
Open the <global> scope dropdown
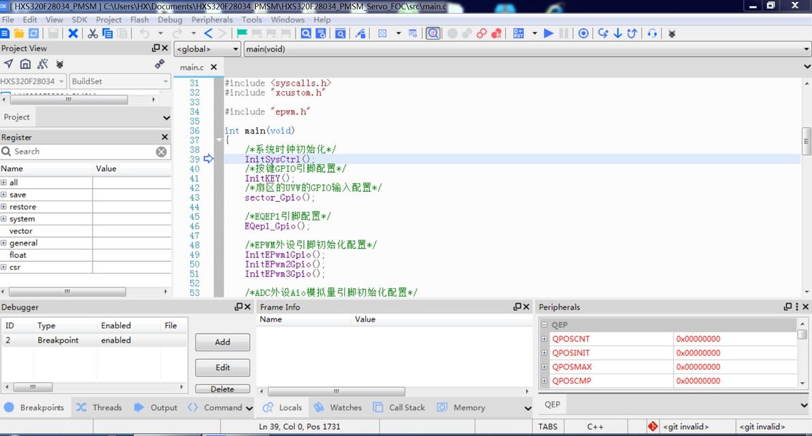(x=208, y=49)
